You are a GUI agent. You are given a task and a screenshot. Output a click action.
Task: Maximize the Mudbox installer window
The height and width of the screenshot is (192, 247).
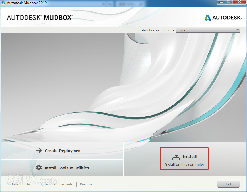coord(229,2)
